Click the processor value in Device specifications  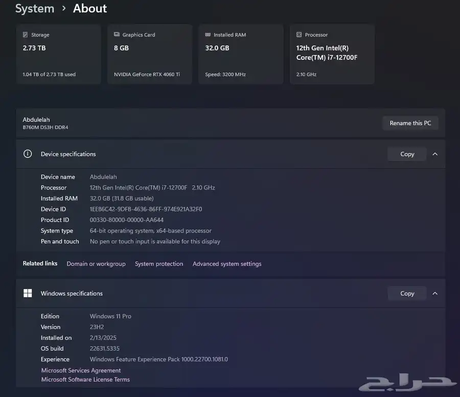point(152,188)
